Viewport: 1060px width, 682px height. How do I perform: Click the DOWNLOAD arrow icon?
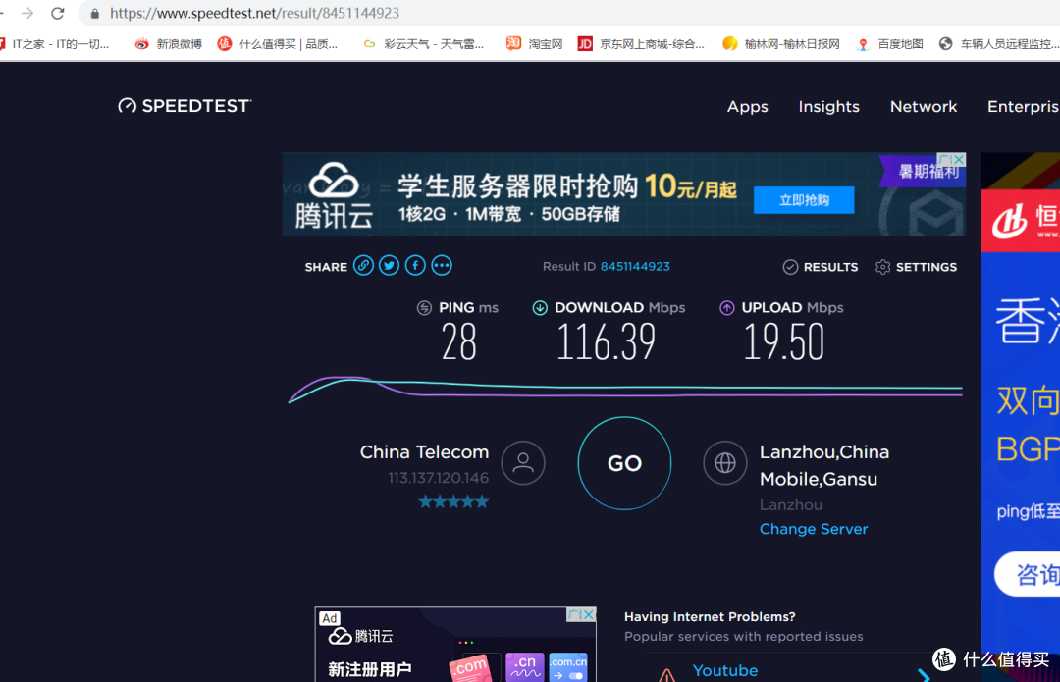(x=540, y=307)
